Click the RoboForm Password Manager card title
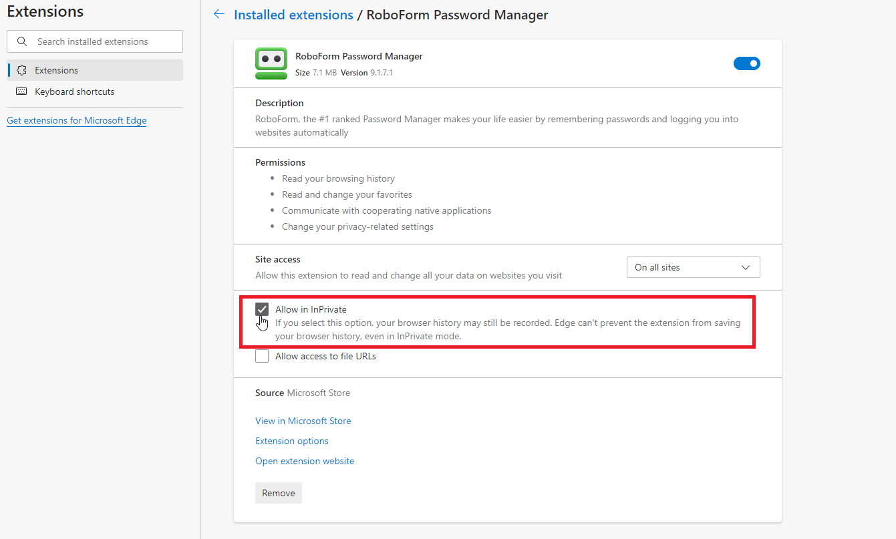The height and width of the screenshot is (539, 896). (359, 56)
